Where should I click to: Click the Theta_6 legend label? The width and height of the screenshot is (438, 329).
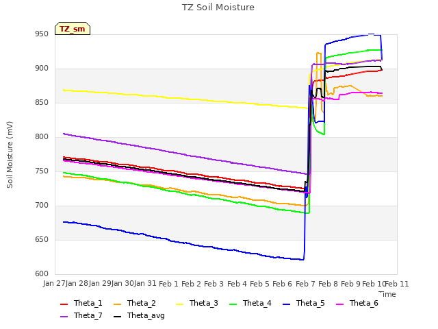(363, 303)
